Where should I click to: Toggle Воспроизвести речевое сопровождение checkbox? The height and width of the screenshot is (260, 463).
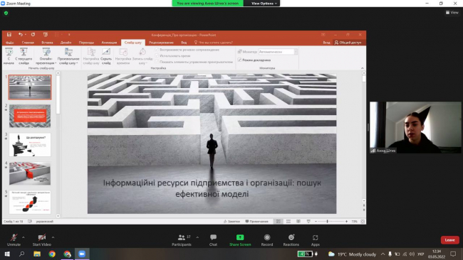point(157,50)
